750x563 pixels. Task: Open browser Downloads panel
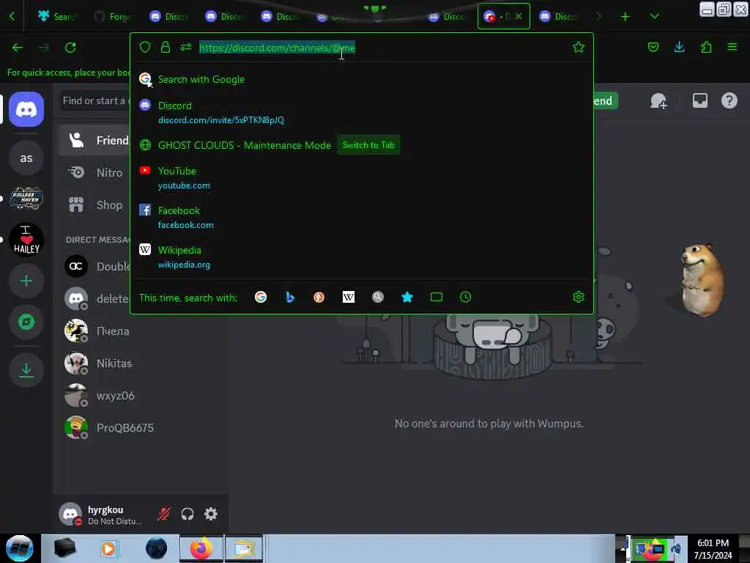[679, 47]
